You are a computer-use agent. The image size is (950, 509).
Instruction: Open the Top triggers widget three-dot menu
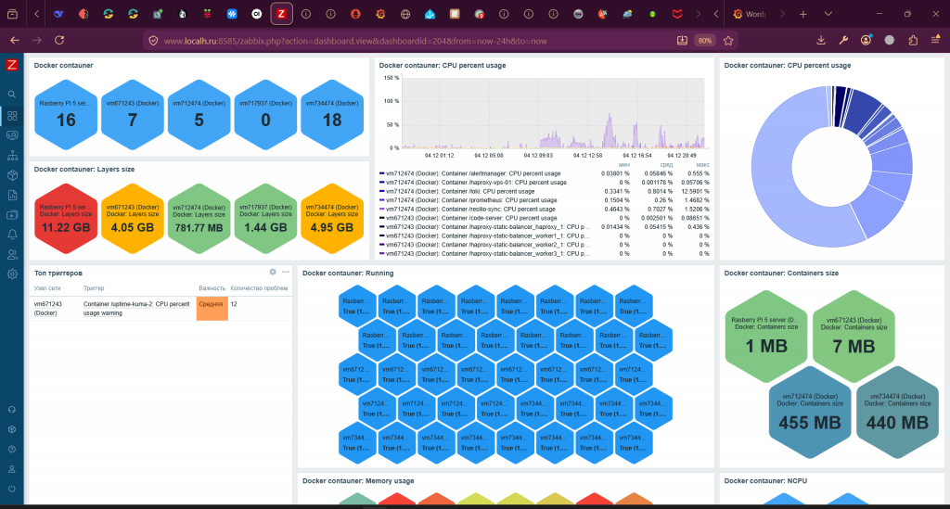pyautogui.click(x=286, y=272)
